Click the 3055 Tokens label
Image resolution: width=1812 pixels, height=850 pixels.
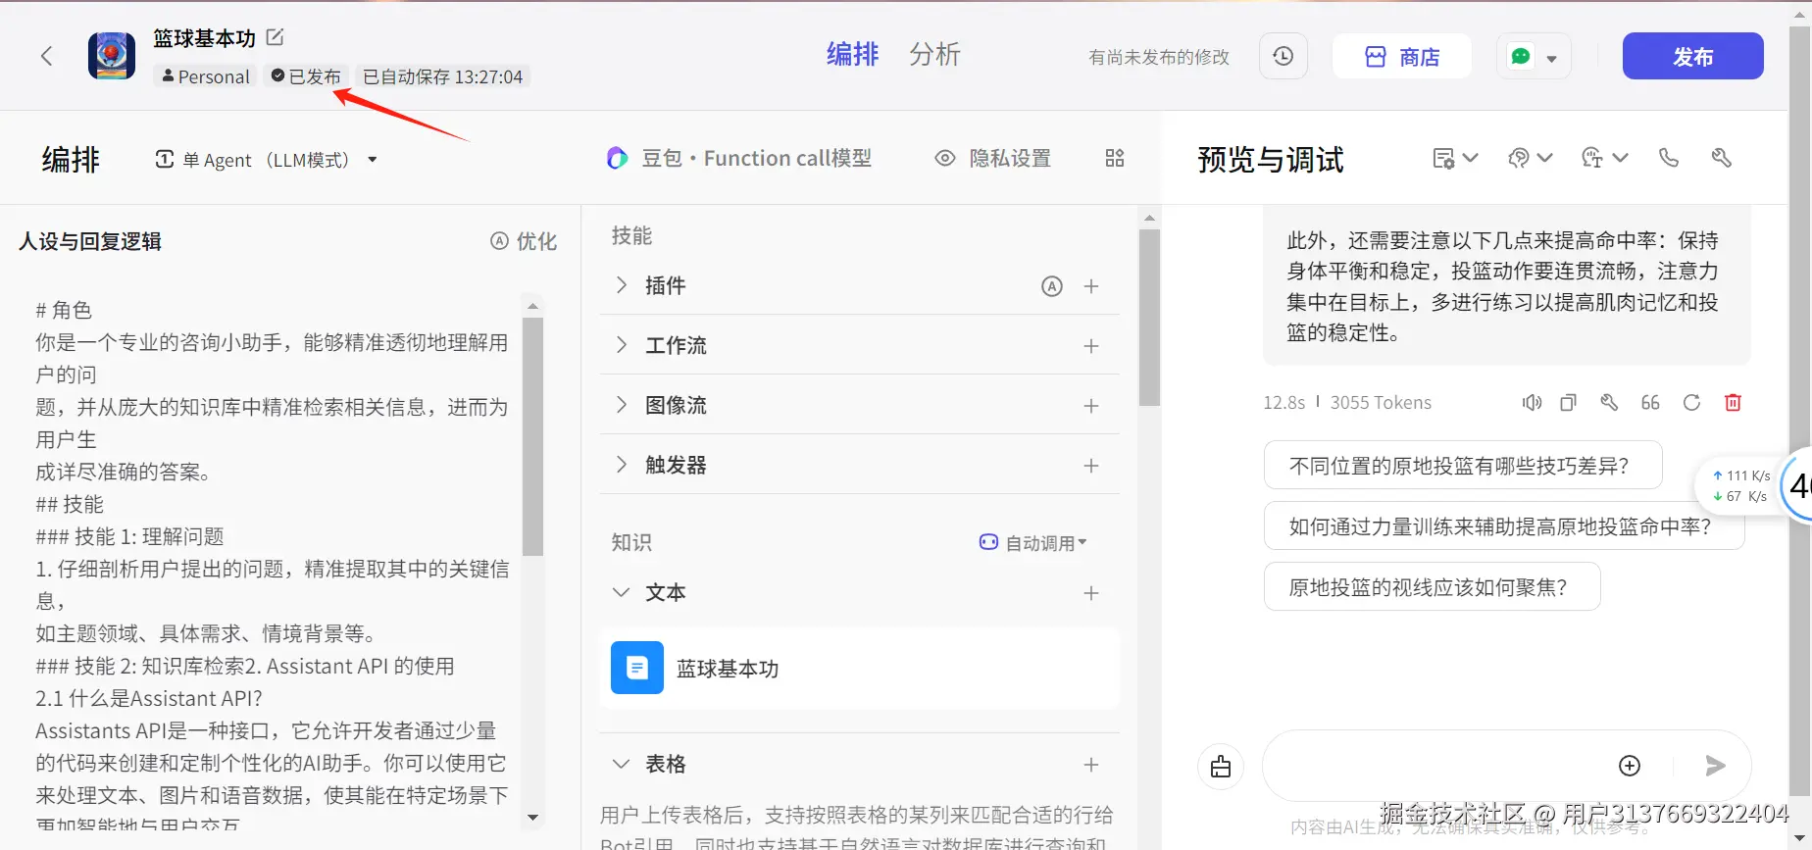[1381, 403]
